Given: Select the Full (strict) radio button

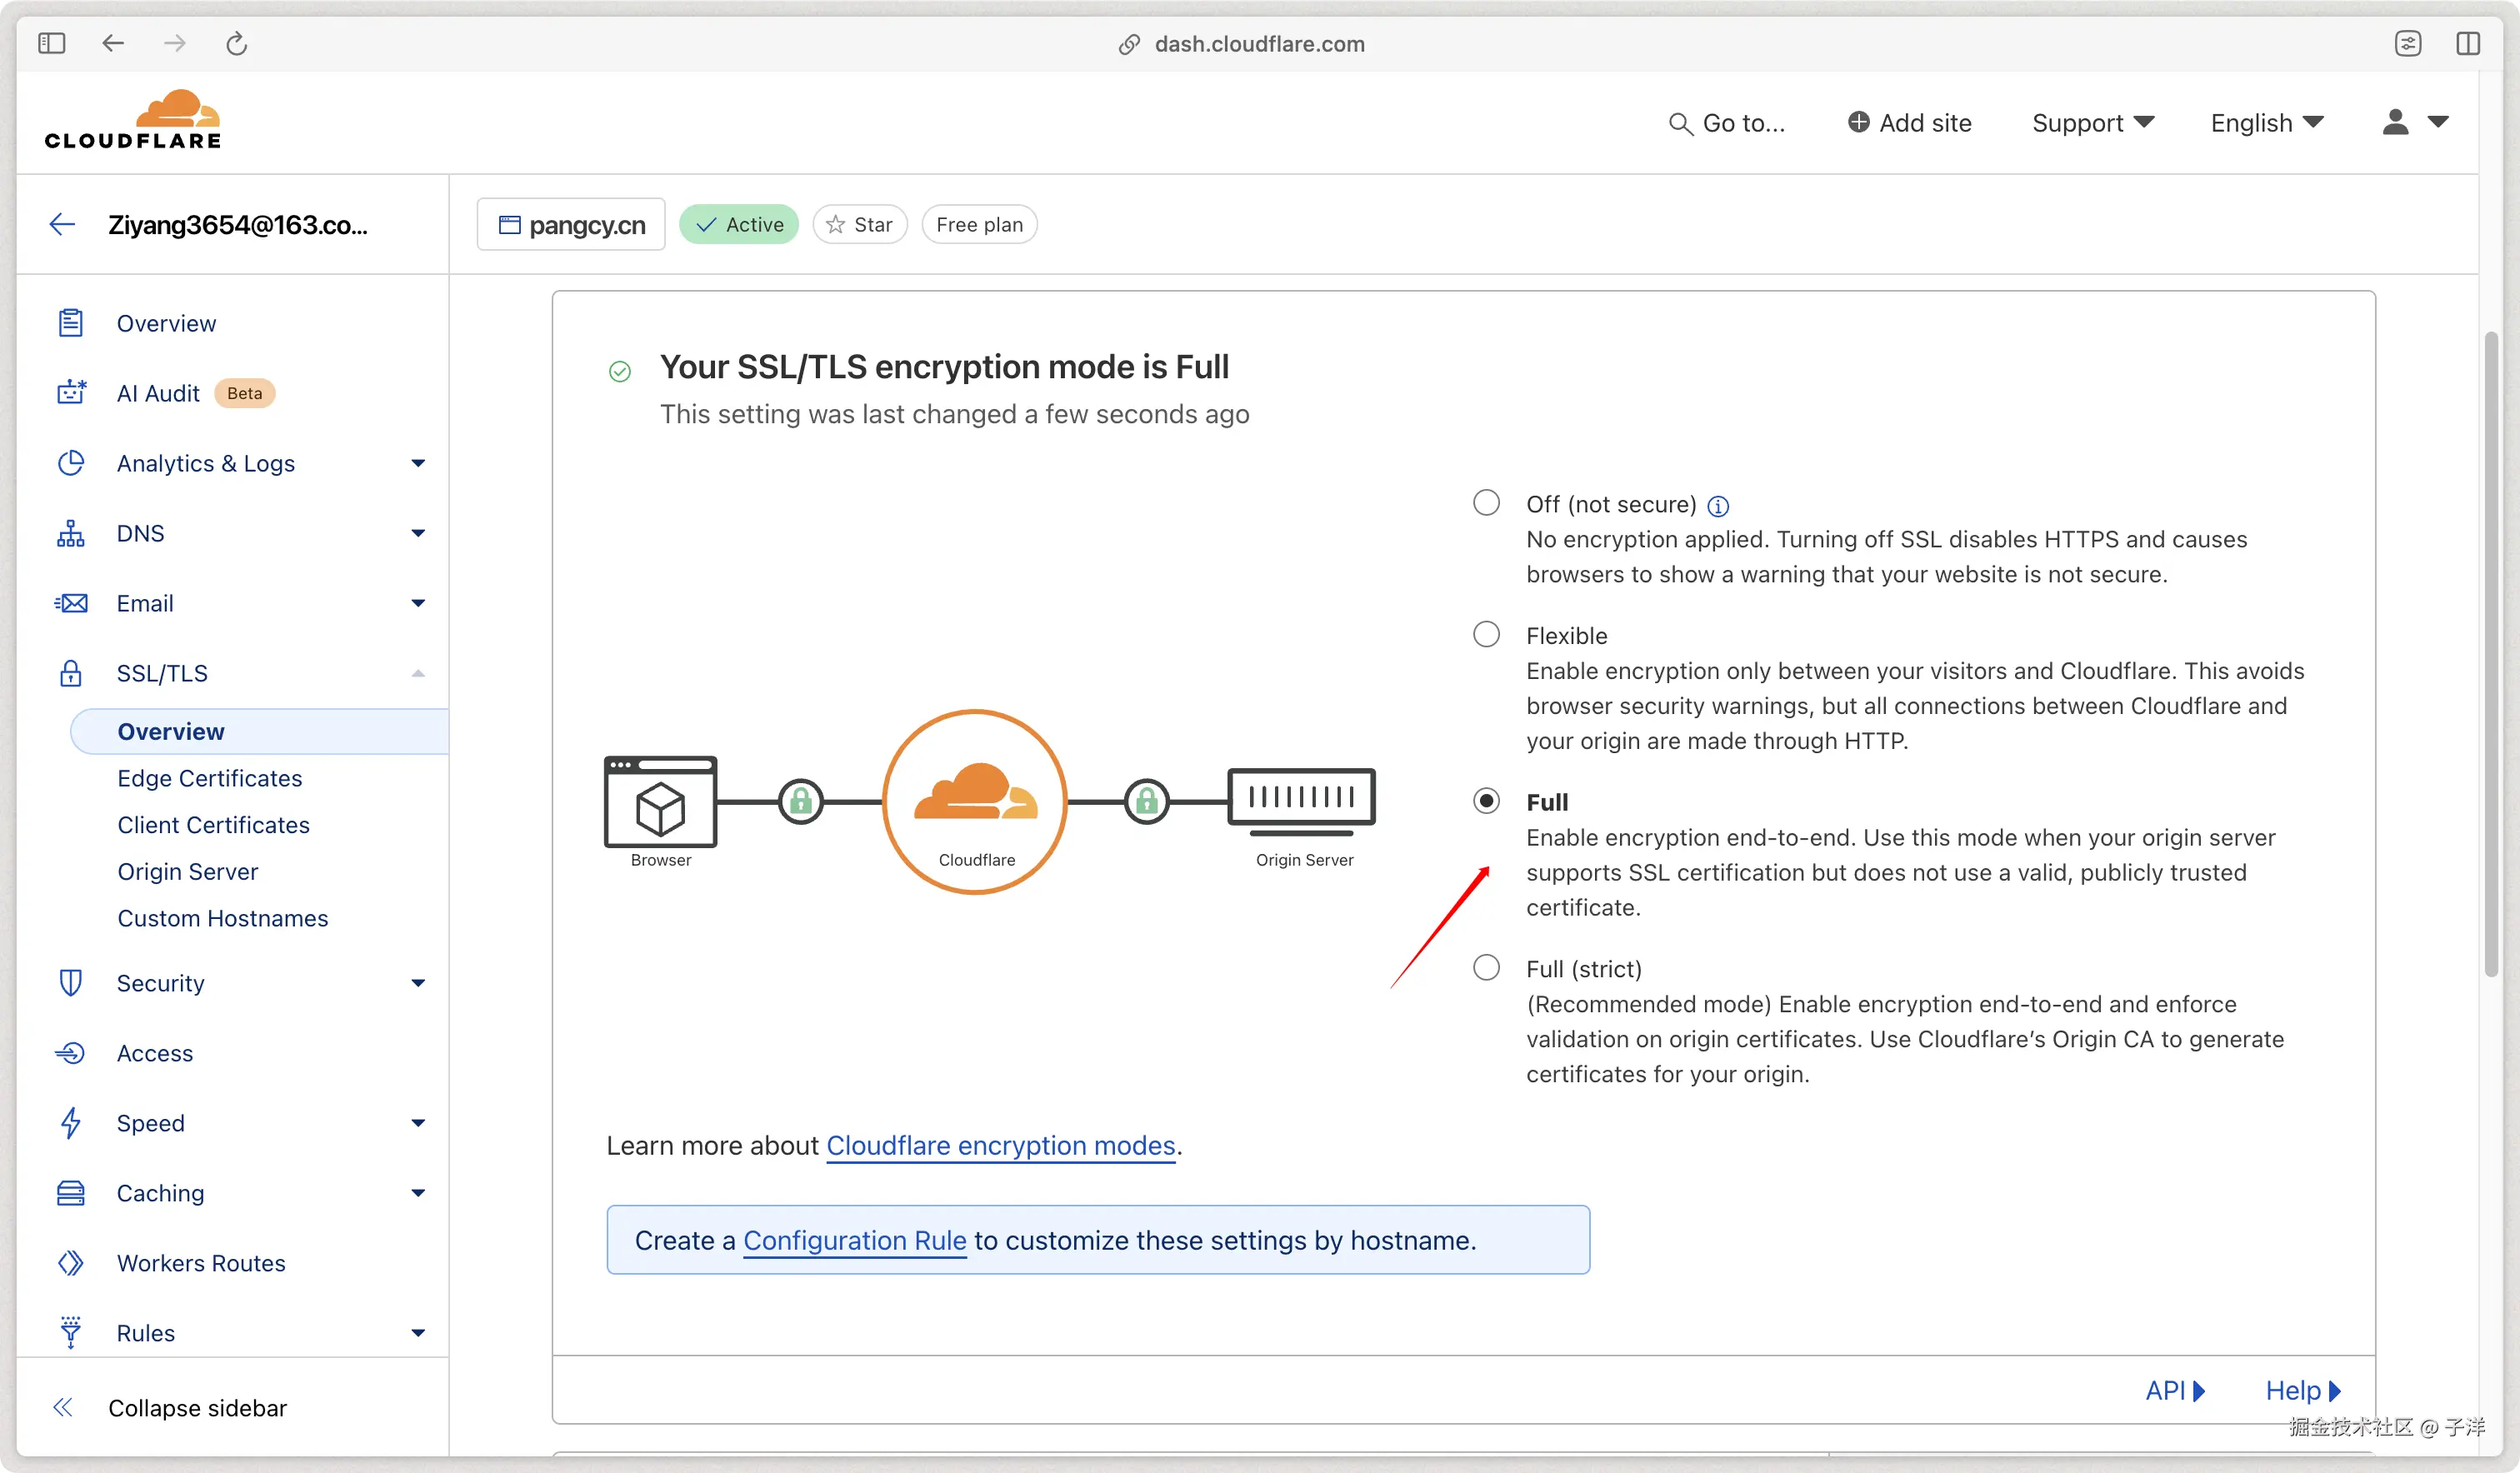Looking at the screenshot, I should [x=1487, y=968].
